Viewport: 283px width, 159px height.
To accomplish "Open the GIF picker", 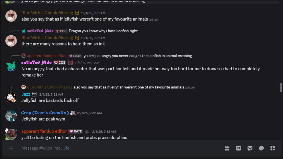I will (x=239, y=148).
